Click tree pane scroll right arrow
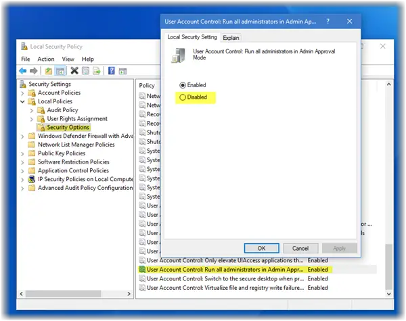Image resolution: width=406 pixels, height=321 pixels. (129, 294)
